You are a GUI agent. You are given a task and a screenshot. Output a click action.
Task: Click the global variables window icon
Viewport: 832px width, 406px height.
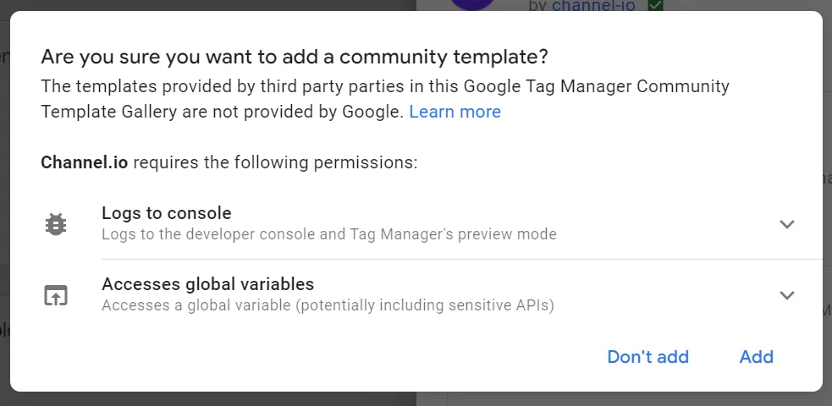click(x=56, y=295)
